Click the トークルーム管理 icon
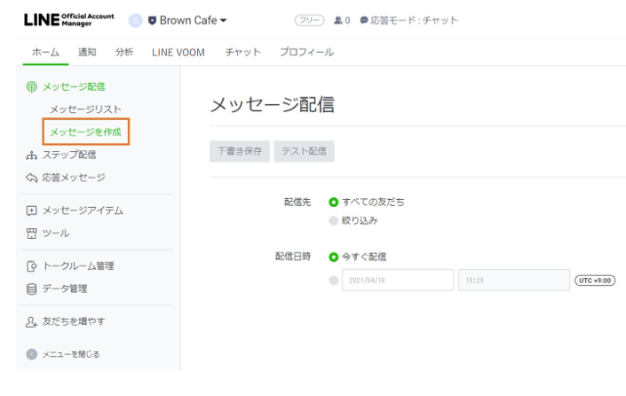This screenshot has height=396, width=626. (31, 266)
